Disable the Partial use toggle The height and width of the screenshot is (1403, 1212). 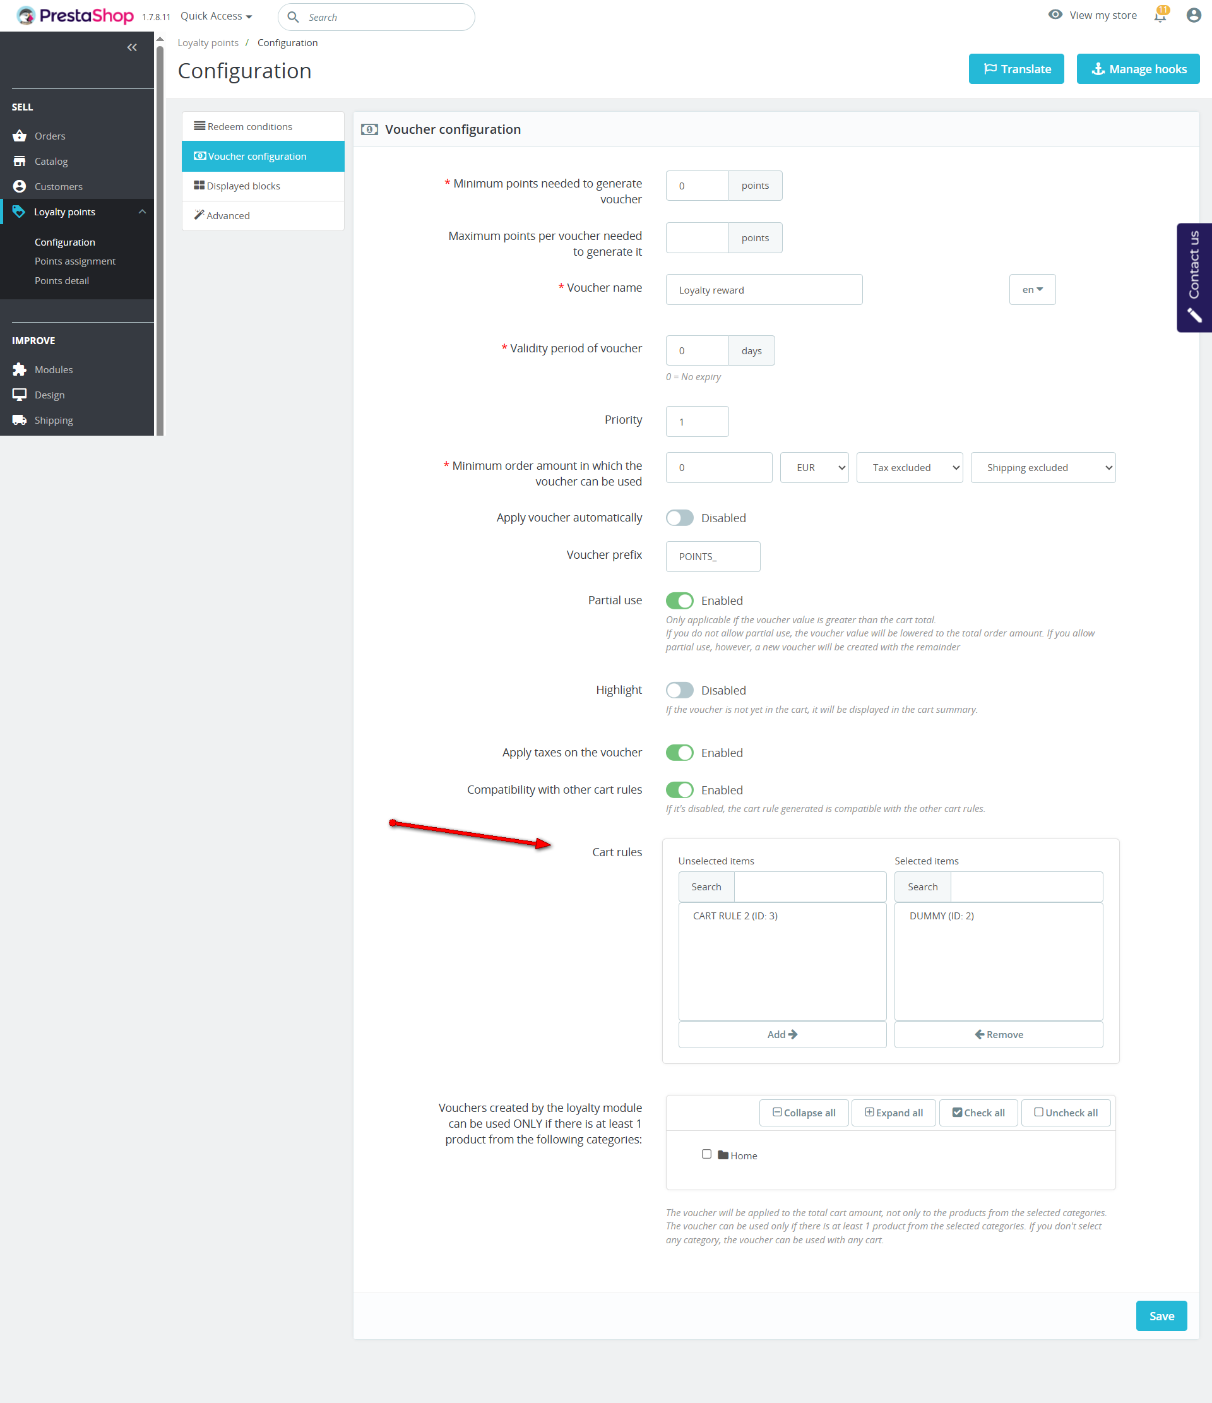point(679,600)
